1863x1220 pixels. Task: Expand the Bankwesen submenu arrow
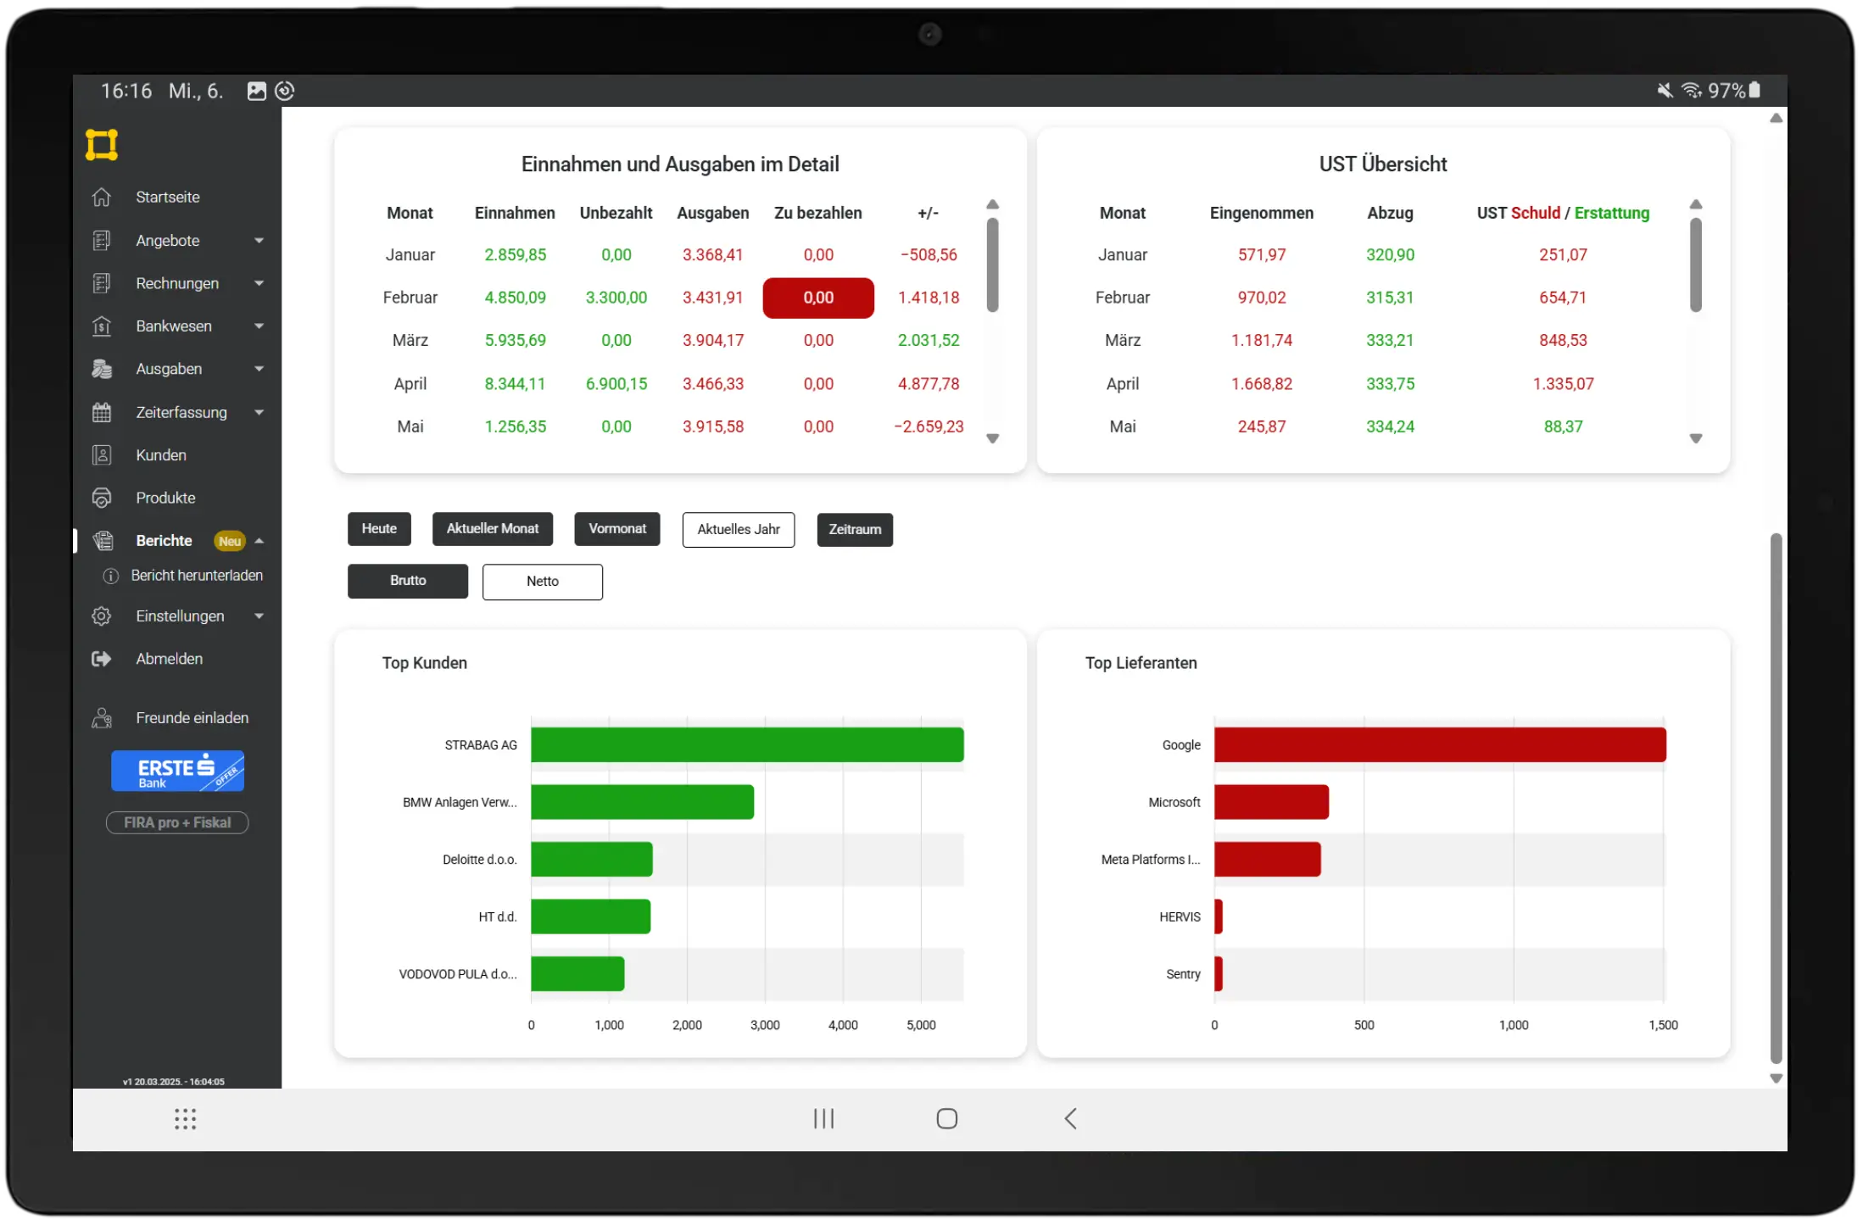pos(259,326)
